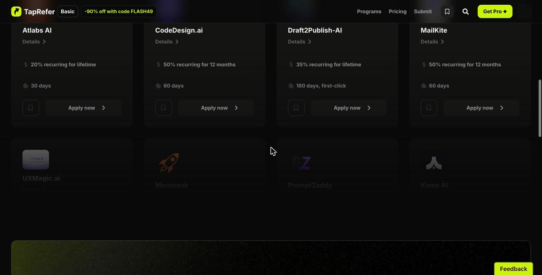Open the Feedback button
The image size is (542, 275).
coord(513,269)
